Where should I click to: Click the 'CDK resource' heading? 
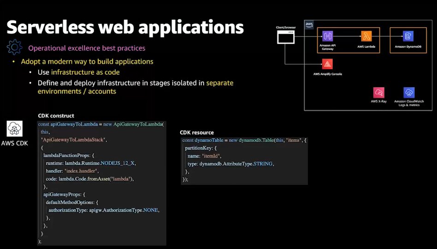[x=197, y=132]
